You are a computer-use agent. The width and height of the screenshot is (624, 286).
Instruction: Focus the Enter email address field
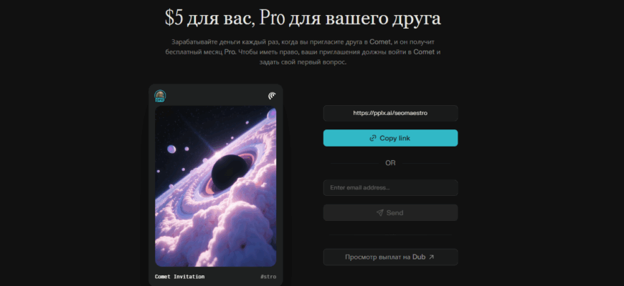[x=390, y=187]
